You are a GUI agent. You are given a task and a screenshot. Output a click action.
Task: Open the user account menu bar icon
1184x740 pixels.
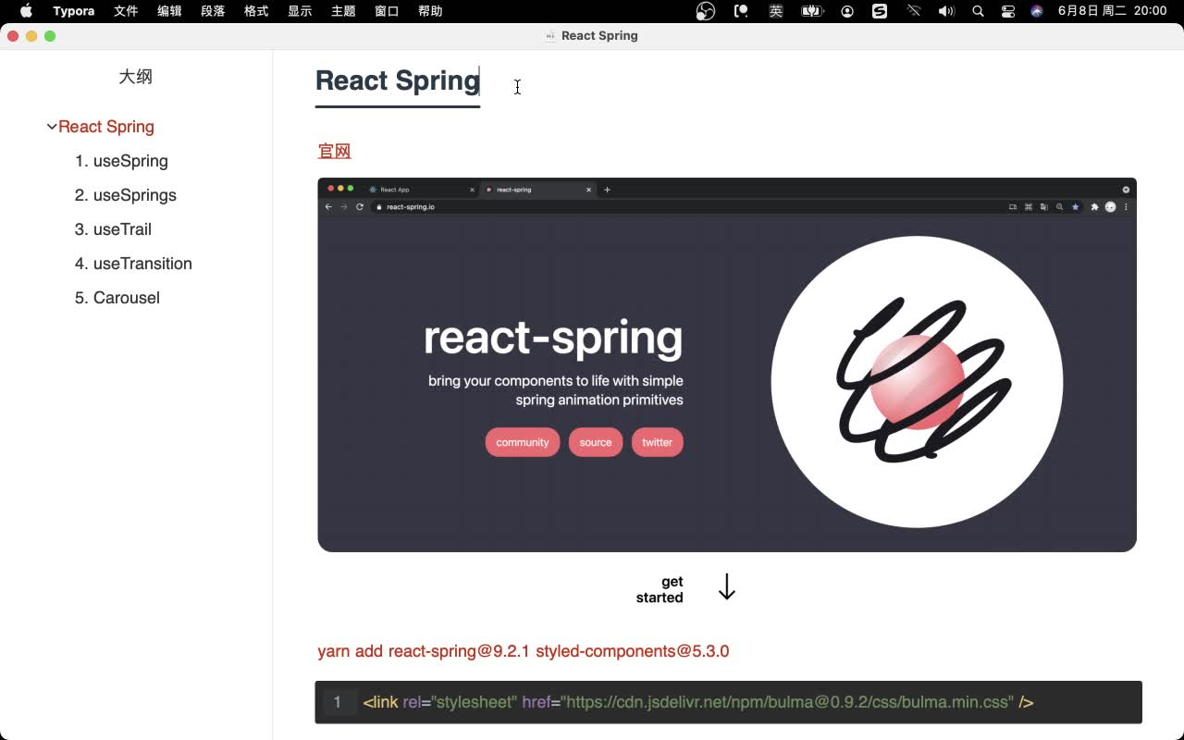pos(847,11)
